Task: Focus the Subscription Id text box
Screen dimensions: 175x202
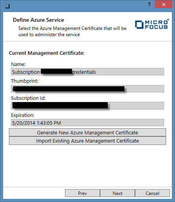Action: [87, 106]
